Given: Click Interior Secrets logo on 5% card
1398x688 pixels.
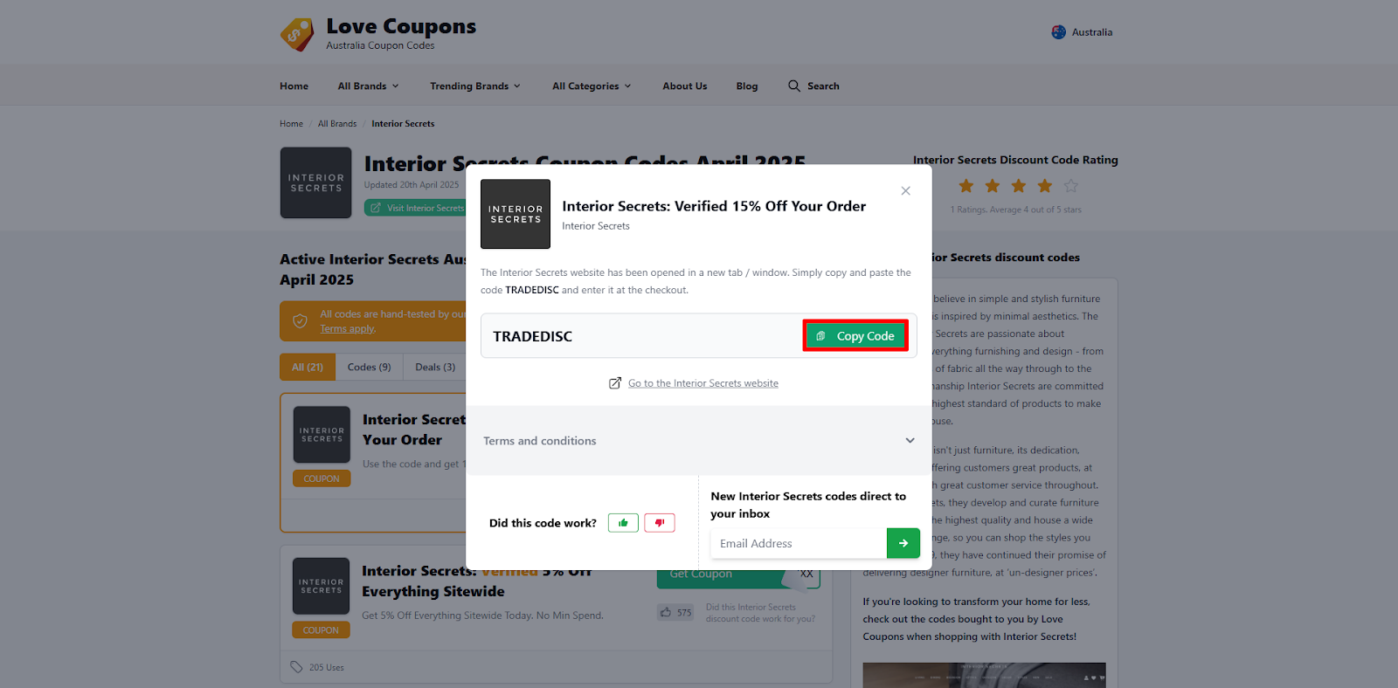Looking at the screenshot, I should [x=321, y=586].
